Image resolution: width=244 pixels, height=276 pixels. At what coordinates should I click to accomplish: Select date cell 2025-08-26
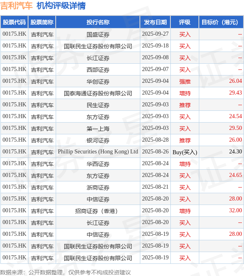(155, 151)
